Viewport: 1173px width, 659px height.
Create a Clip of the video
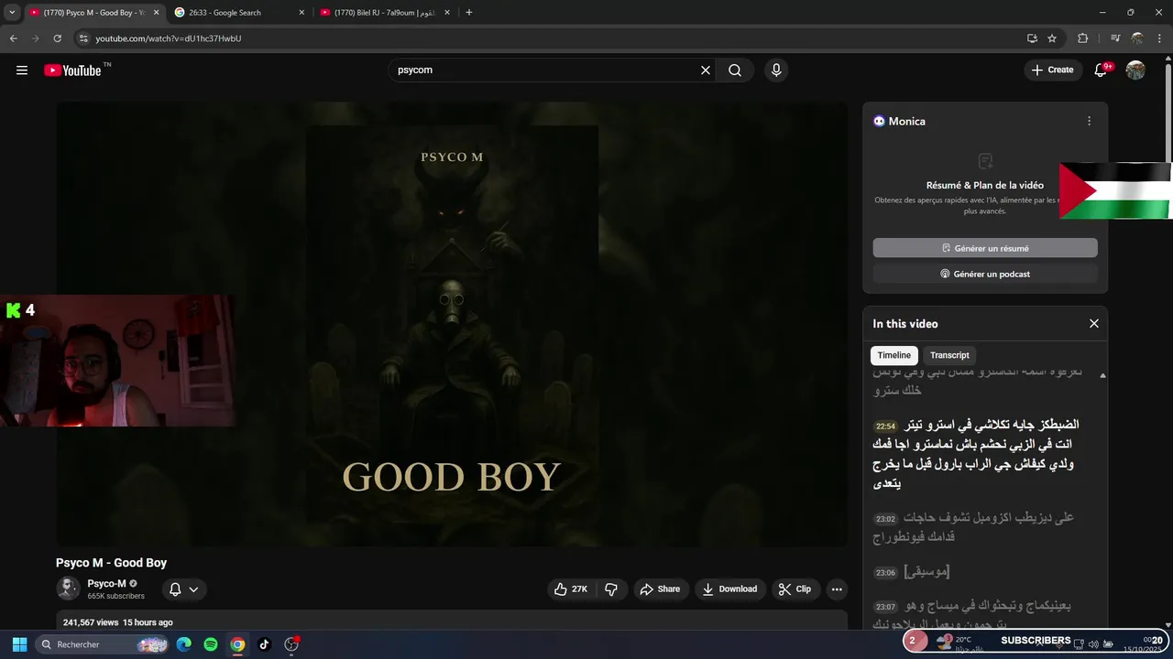click(x=795, y=589)
